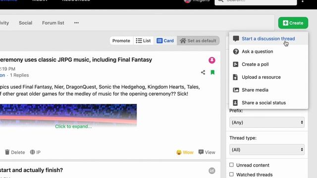Click the question mark icon
Screen dimensions: 317x178
pos(236,51)
